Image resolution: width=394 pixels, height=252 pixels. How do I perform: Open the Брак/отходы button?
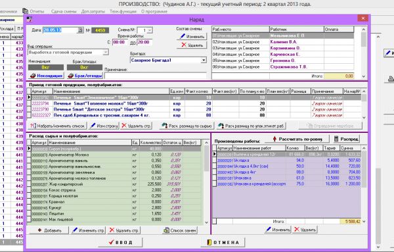coord(85,76)
